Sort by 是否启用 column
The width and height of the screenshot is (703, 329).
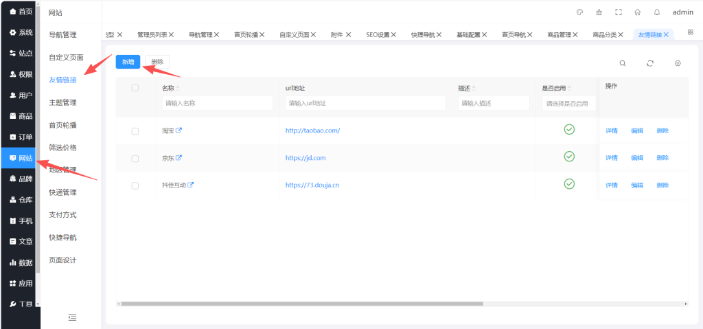pyautogui.click(x=569, y=89)
